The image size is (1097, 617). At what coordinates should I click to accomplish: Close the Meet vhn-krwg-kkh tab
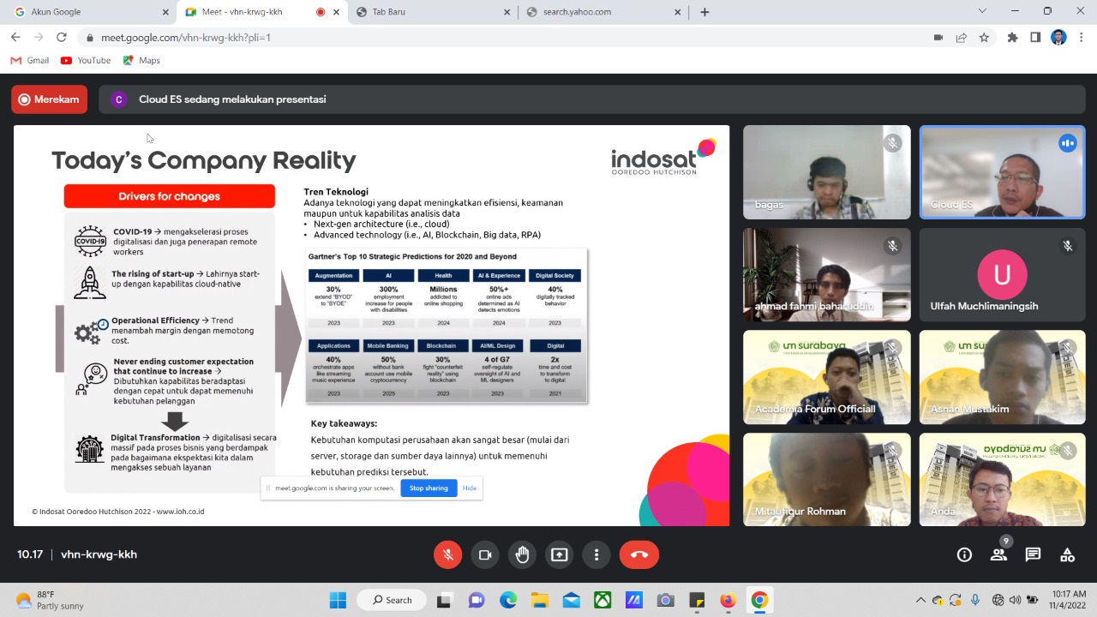click(337, 12)
